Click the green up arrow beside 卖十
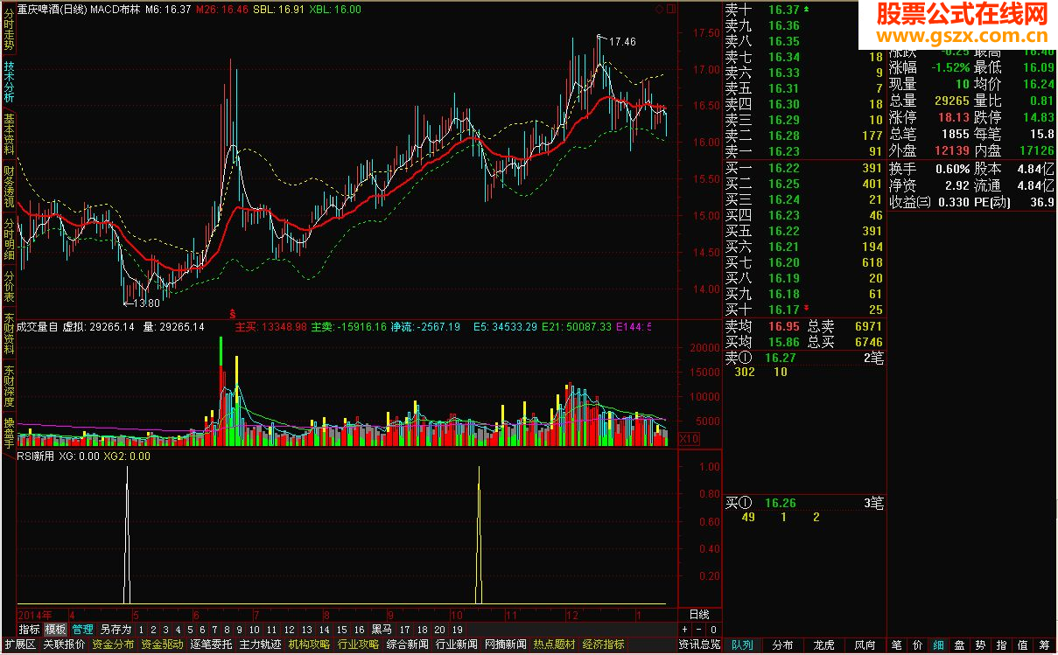Image resolution: width=1058 pixels, height=655 pixels. [807, 9]
